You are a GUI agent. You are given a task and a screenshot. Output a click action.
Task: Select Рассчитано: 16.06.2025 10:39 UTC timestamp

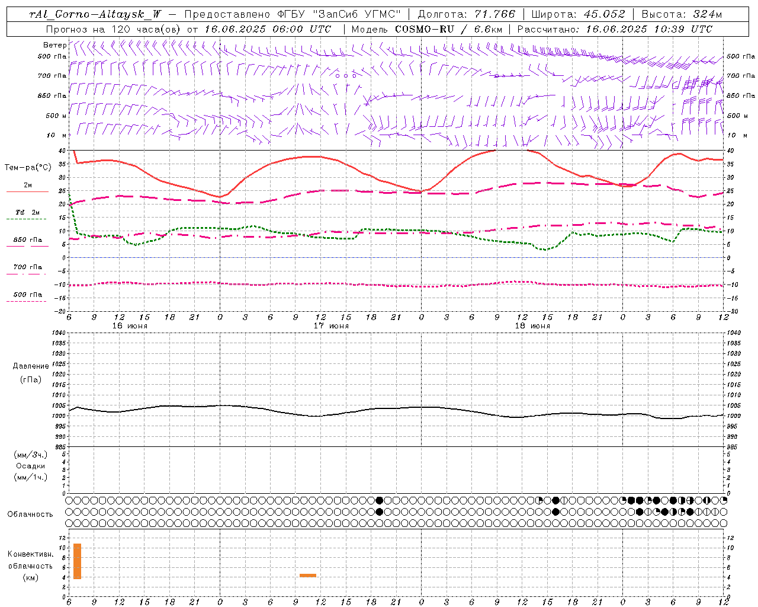pyautogui.click(x=615, y=29)
